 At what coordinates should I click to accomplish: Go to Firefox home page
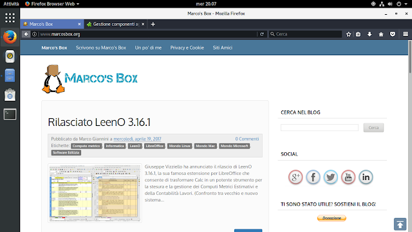tap(381, 34)
